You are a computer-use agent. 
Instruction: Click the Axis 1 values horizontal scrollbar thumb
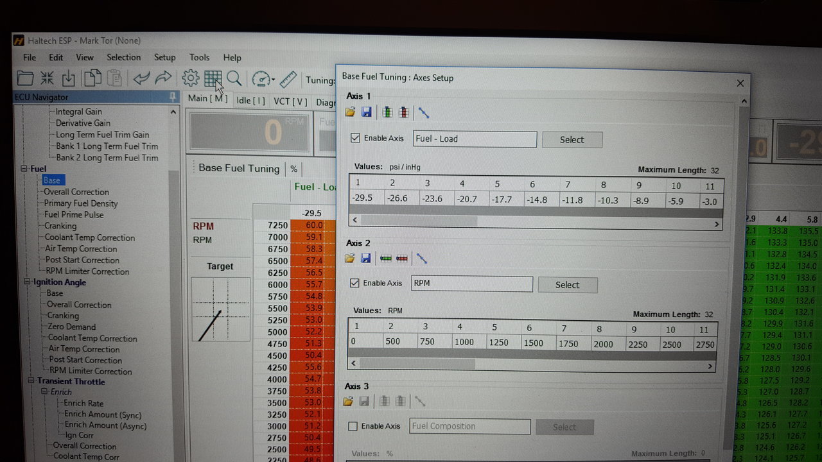coord(419,221)
